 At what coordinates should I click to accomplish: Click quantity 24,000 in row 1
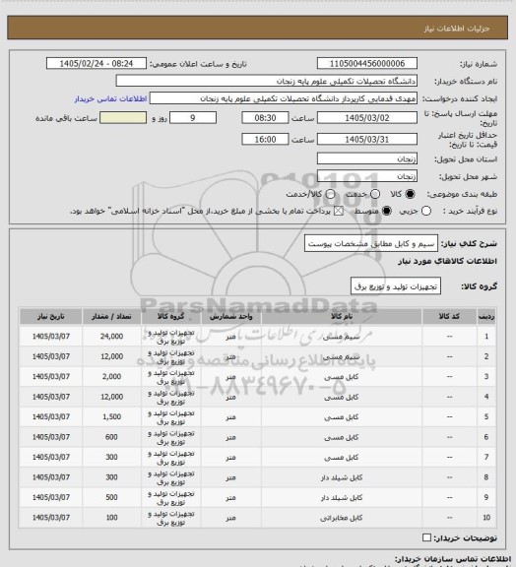111,337
